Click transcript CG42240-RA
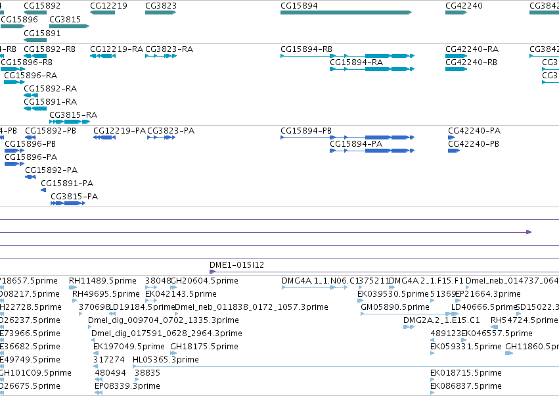 click(x=472, y=49)
